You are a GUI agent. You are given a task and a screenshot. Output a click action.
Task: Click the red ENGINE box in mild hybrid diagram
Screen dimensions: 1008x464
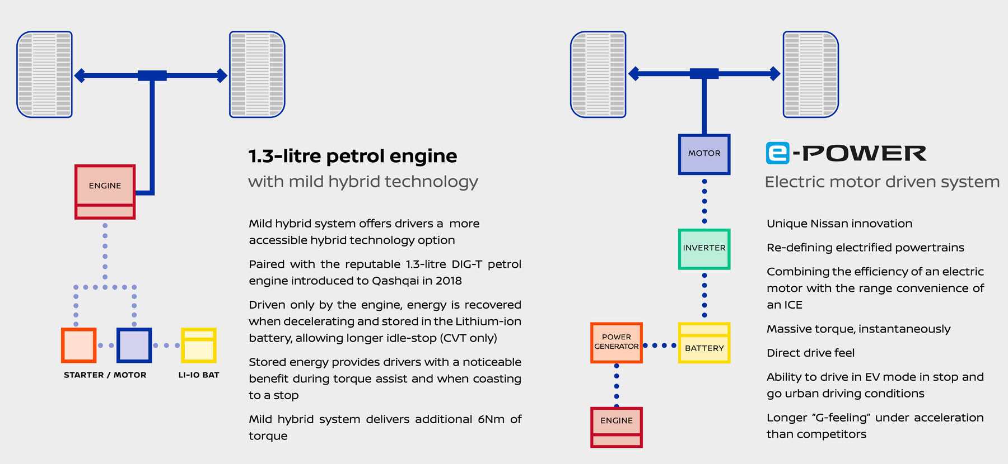click(x=105, y=192)
